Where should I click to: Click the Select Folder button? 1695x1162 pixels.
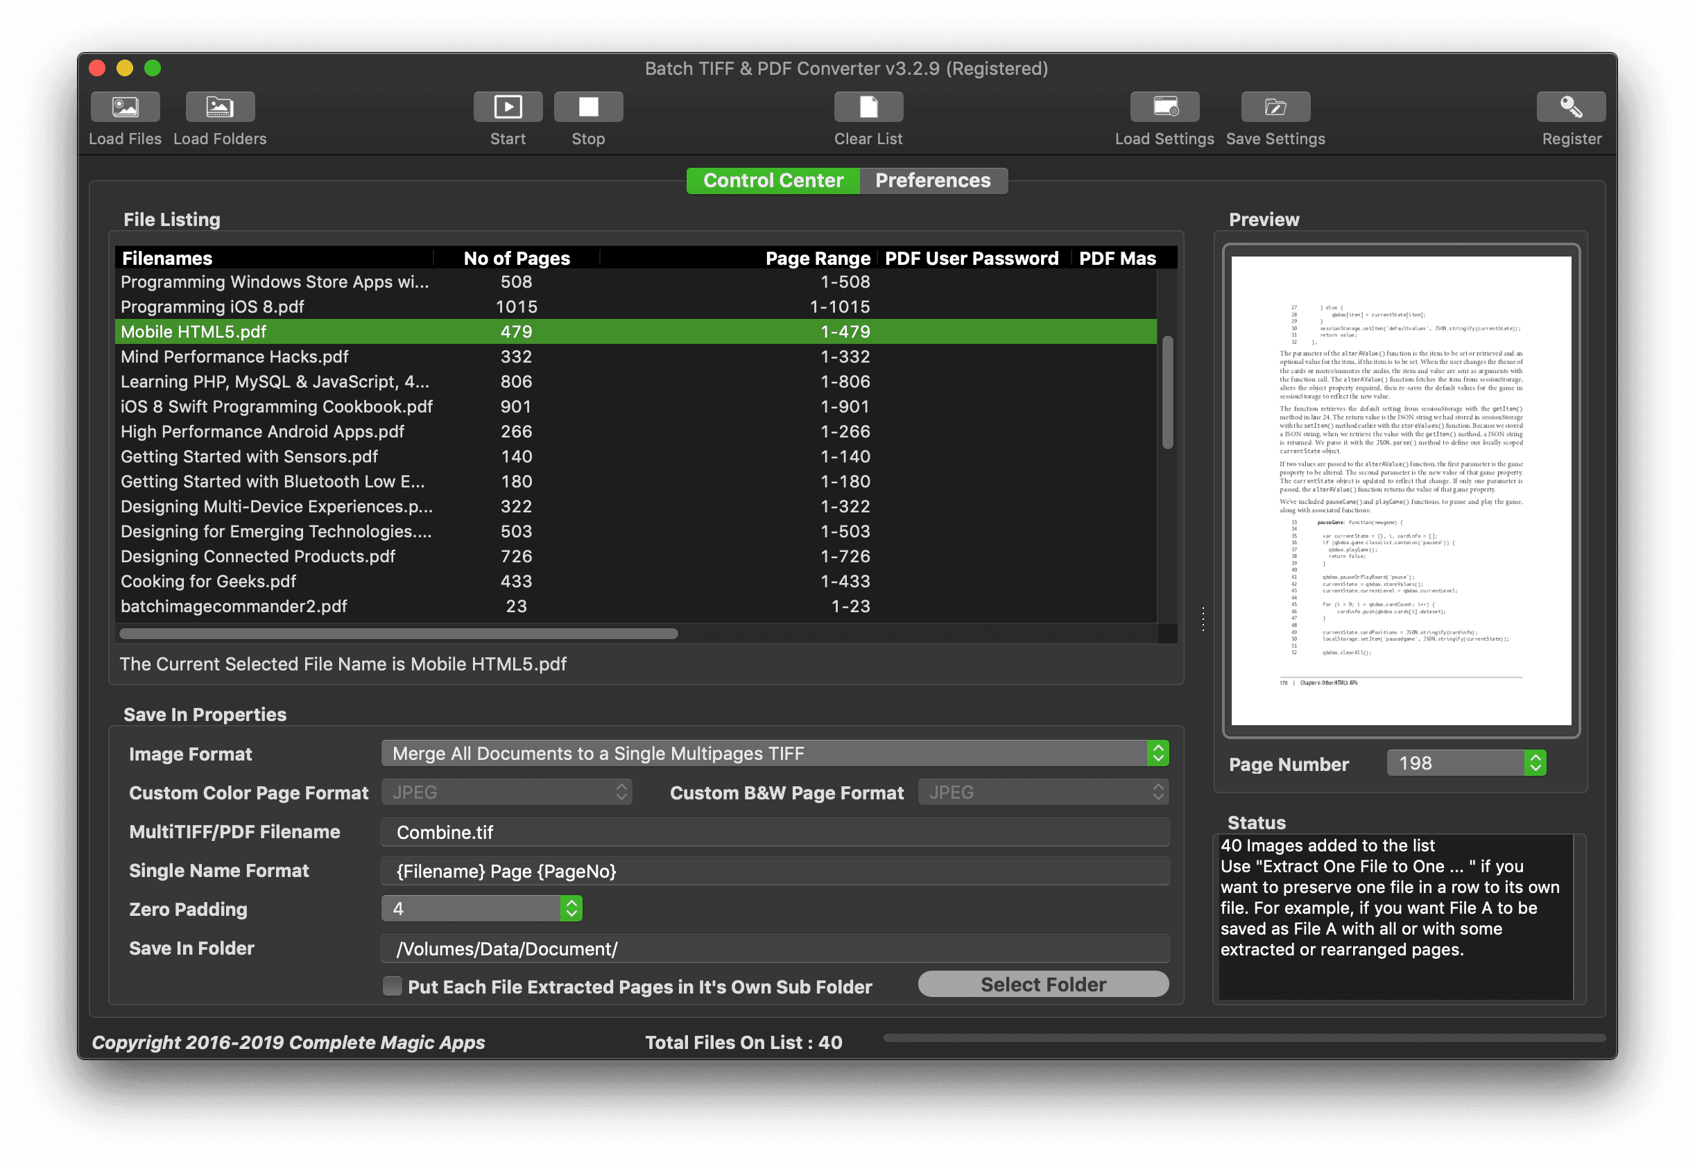pyautogui.click(x=1043, y=984)
